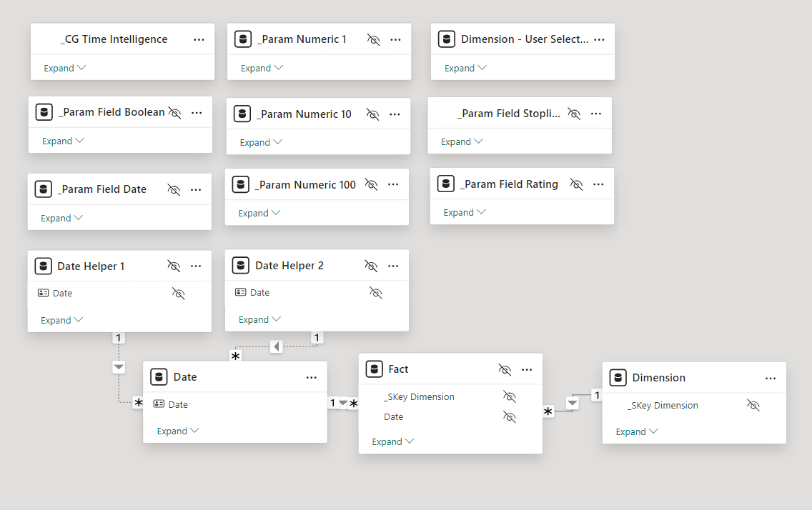The width and height of the screenshot is (812, 510).
Task: Open more options for _Param Numeric 1 table
Action: [396, 40]
